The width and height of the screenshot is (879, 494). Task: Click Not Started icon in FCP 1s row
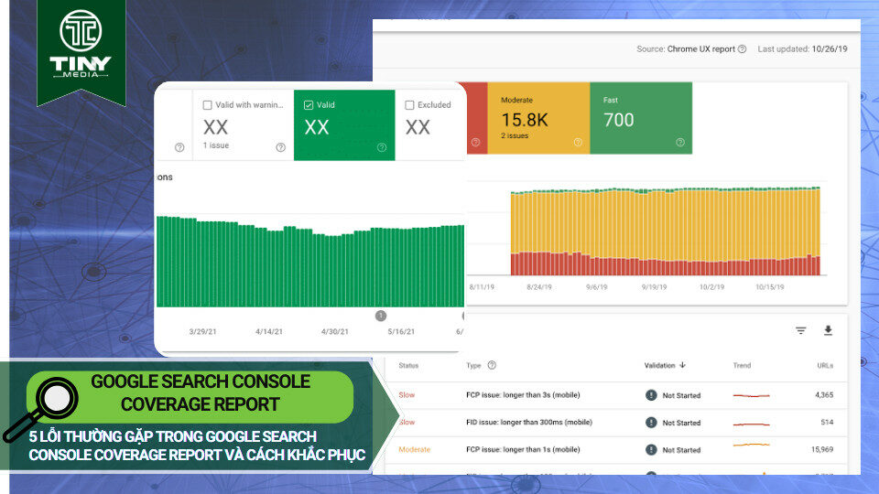point(651,450)
